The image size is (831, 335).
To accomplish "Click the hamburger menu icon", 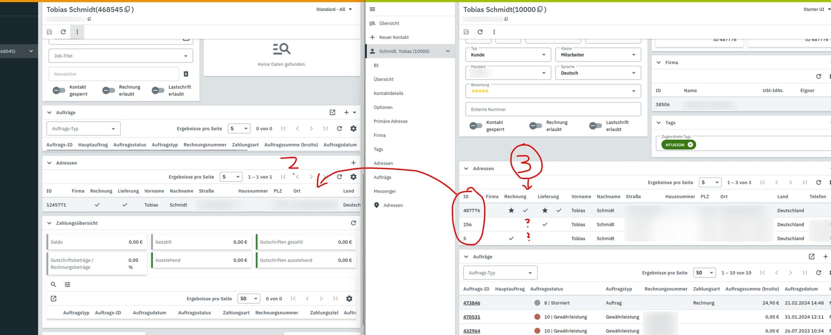I will pos(372,9).
